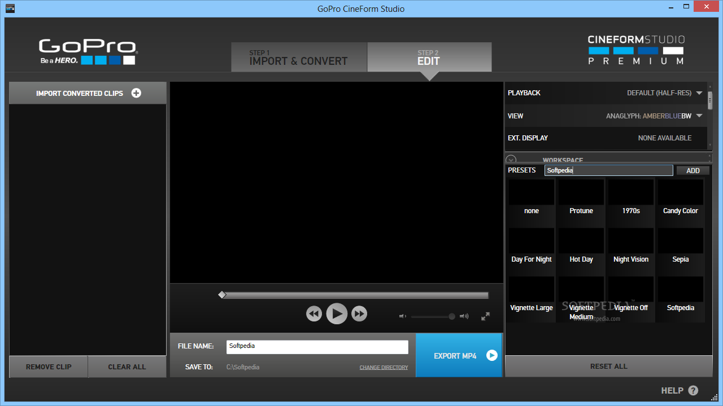Play the video with the play button

point(337,314)
